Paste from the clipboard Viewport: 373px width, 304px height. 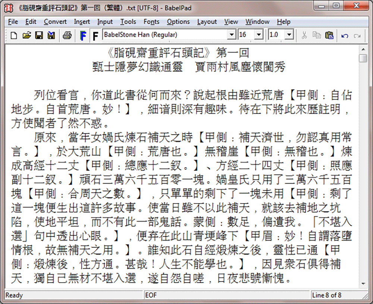pyautogui.click(x=329, y=35)
